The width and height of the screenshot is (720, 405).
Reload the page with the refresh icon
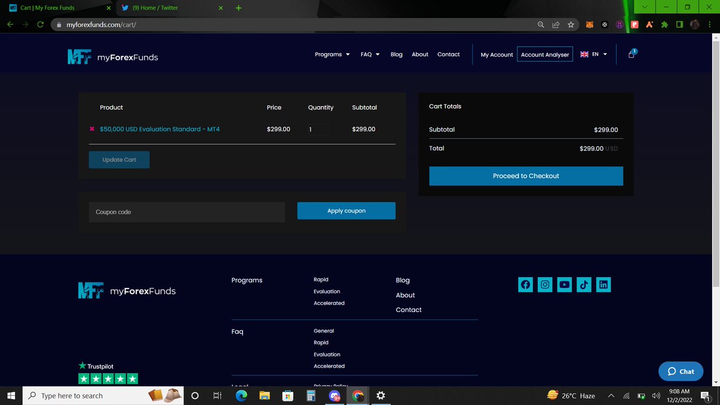coord(40,25)
